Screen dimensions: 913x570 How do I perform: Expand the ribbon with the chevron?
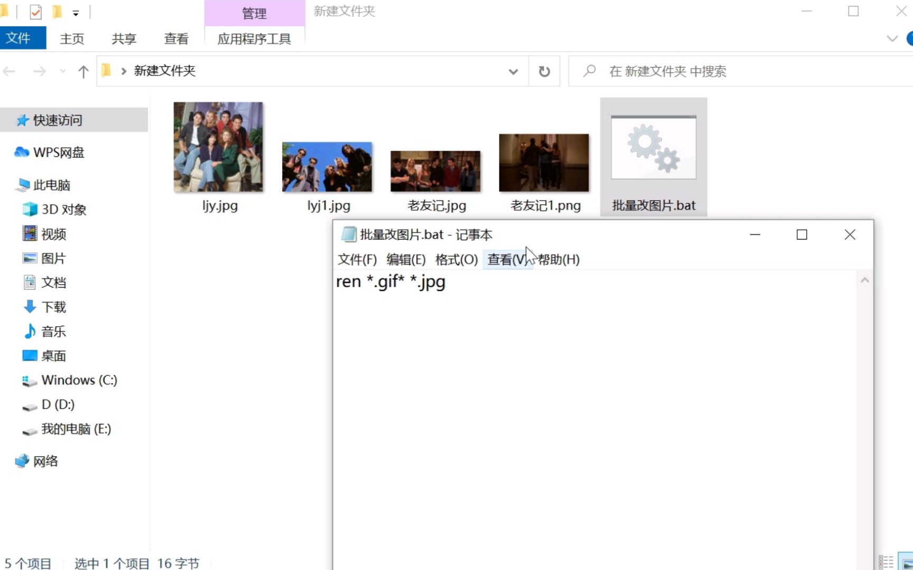892,39
